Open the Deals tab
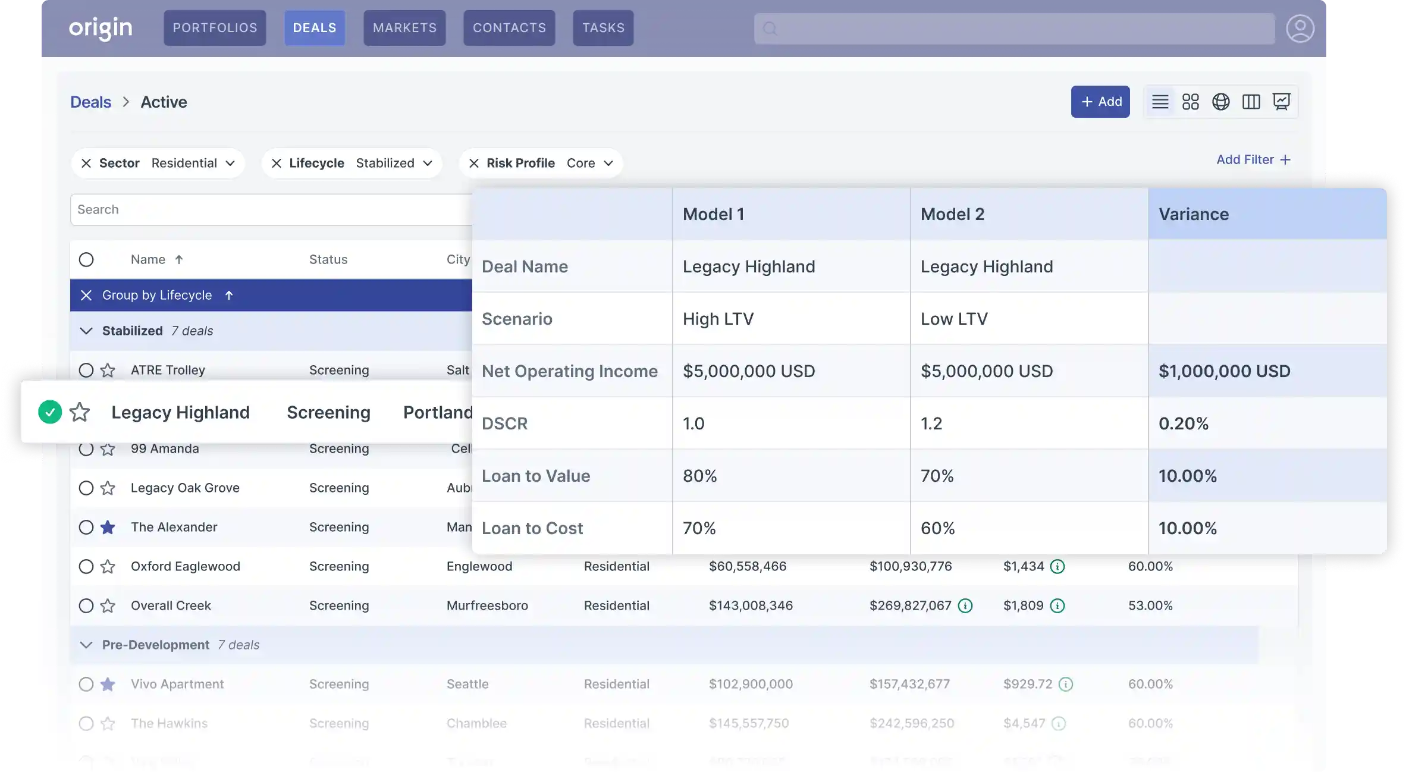 pos(315,28)
